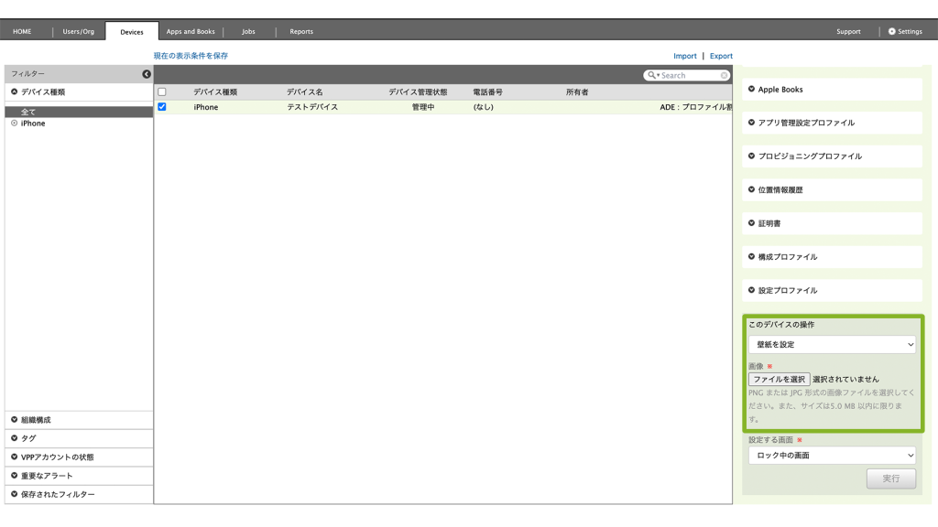Open the Reports tab
Image resolution: width=938 pixels, height=527 pixels.
coord(301,31)
